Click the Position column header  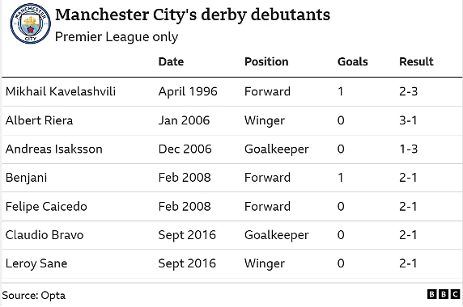pyautogui.click(x=266, y=61)
